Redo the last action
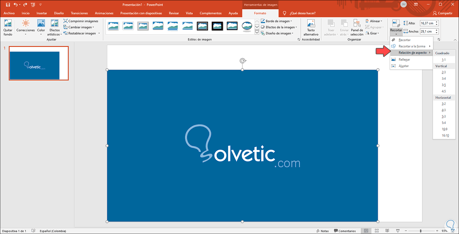459x234 pixels. tap(25, 5)
